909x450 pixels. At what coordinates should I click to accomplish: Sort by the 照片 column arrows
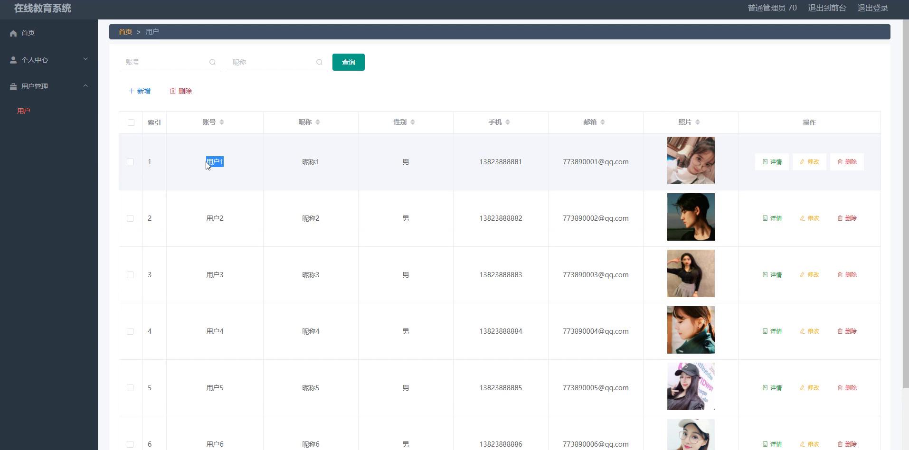698,122
